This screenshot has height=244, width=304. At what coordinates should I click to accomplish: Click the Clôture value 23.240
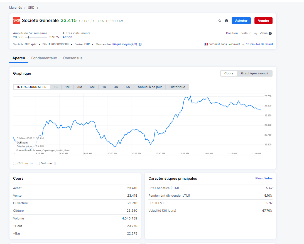[132, 211]
